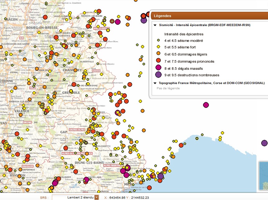
Task: Select the purple epicenter marker at the far right of the sea
Action: pos(264,143)
